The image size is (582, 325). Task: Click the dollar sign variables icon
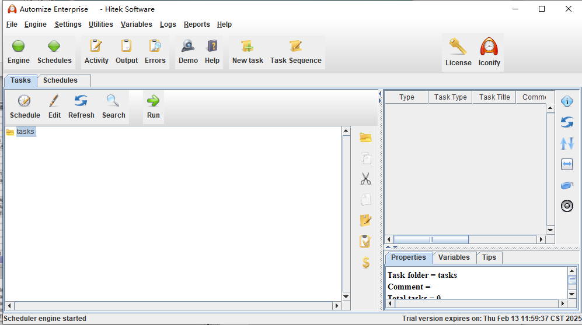tap(365, 263)
